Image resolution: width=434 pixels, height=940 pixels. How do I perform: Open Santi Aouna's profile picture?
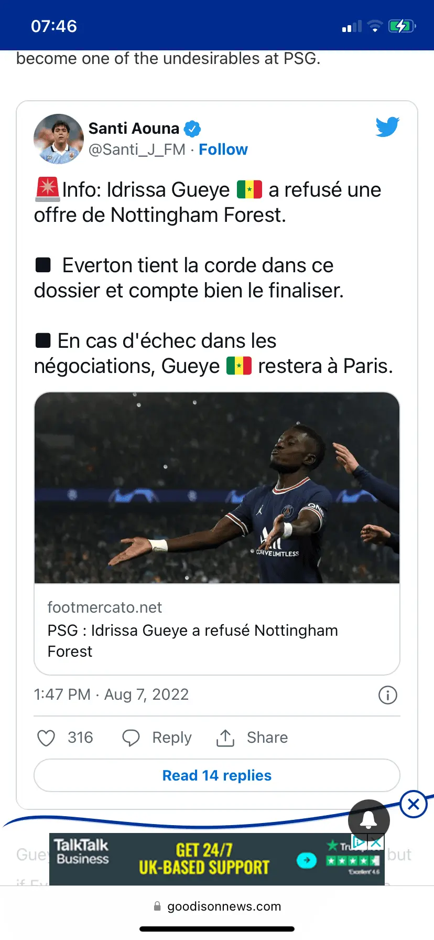point(59,139)
